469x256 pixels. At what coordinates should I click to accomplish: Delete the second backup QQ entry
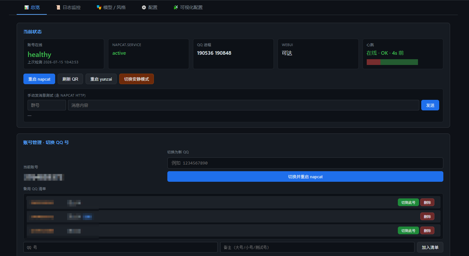[427, 216]
